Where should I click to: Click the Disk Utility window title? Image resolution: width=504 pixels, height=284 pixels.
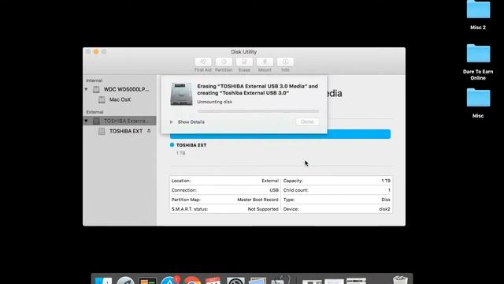(243, 52)
